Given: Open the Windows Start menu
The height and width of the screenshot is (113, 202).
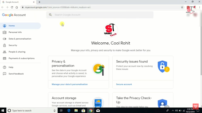Looking at the screenshot, I should pos(3,110).
